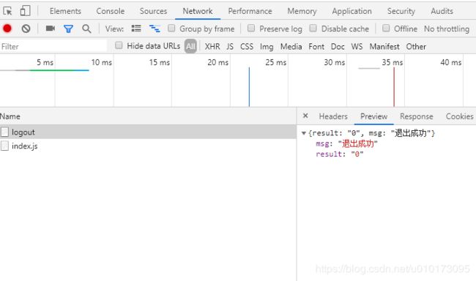
Task: Open the Console tab
Action: pyautogui.click(x=110, y=11)
